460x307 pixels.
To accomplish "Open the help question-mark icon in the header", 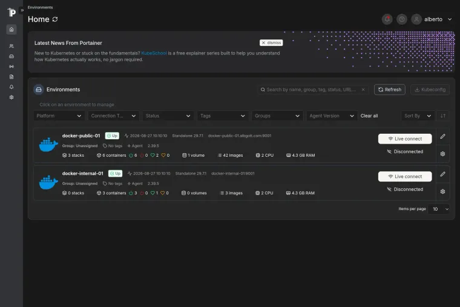I will click(x=402, y=19).
